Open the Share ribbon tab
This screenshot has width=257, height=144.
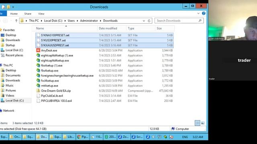tap(28, 14)
